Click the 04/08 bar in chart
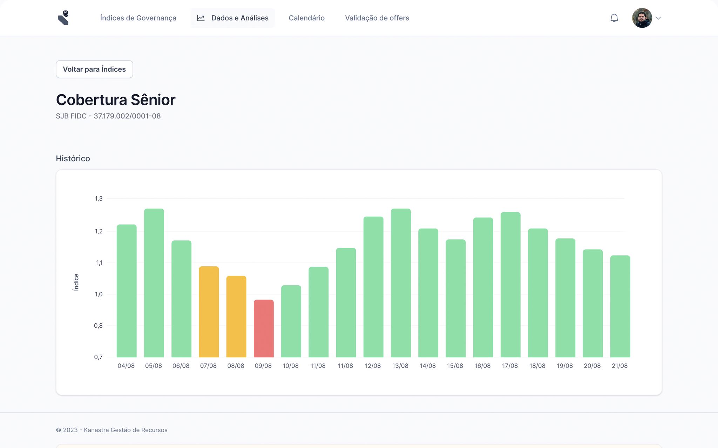 127,290
